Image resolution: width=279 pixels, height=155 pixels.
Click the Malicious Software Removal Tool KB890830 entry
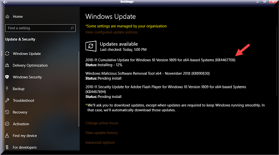148,73
